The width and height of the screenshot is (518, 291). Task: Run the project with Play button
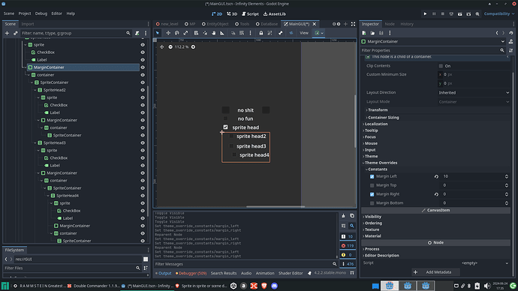click(x=425, y=13)
